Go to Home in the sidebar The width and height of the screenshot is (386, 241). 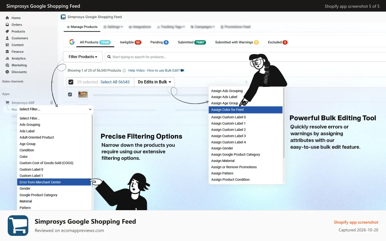point(16,18)
